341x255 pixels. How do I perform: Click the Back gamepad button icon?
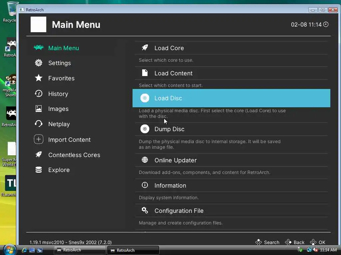click(x=288, y=242)
